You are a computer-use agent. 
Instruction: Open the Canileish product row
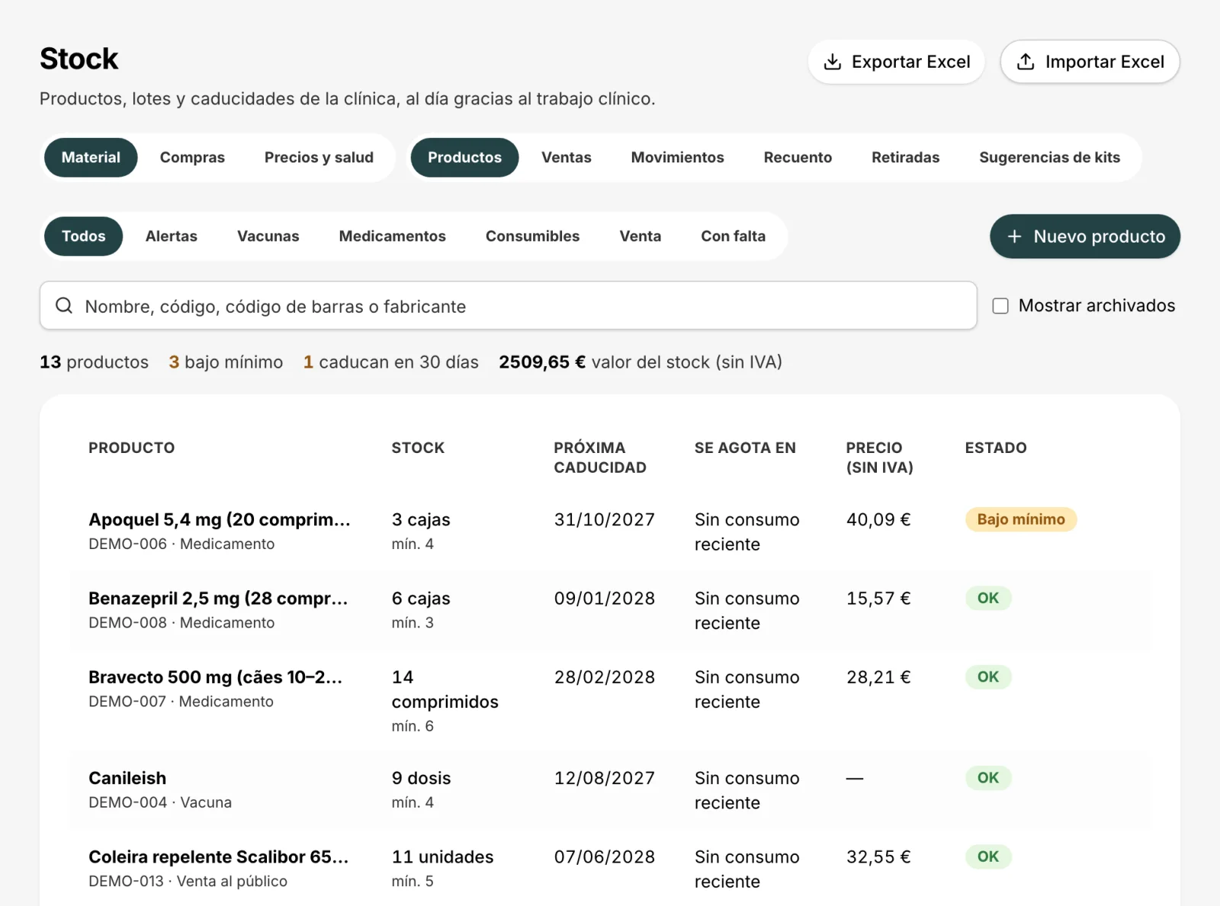pyautogui.click(x=610, y=790)
